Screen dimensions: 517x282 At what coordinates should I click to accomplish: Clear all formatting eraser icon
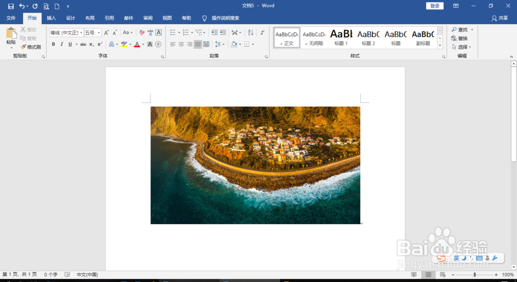coord(142,33)
